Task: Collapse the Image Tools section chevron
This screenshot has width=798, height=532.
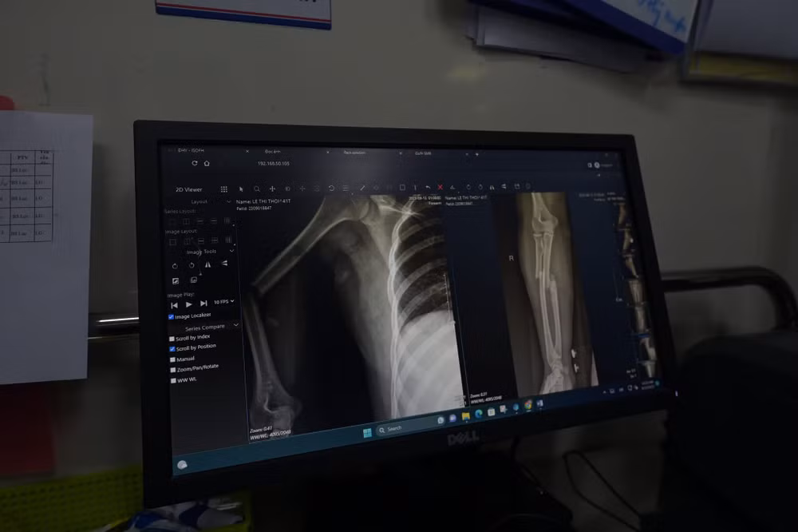Action: (231, 251)
